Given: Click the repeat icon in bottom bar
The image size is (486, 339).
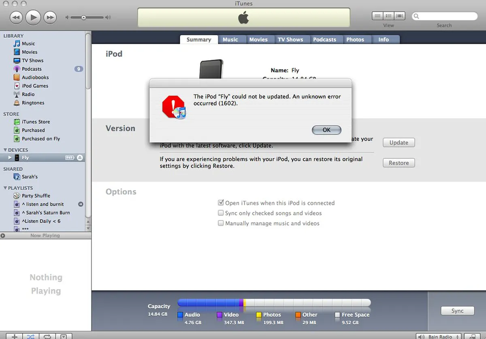Looking at the screenshot, I should click(x=47, y=336).
